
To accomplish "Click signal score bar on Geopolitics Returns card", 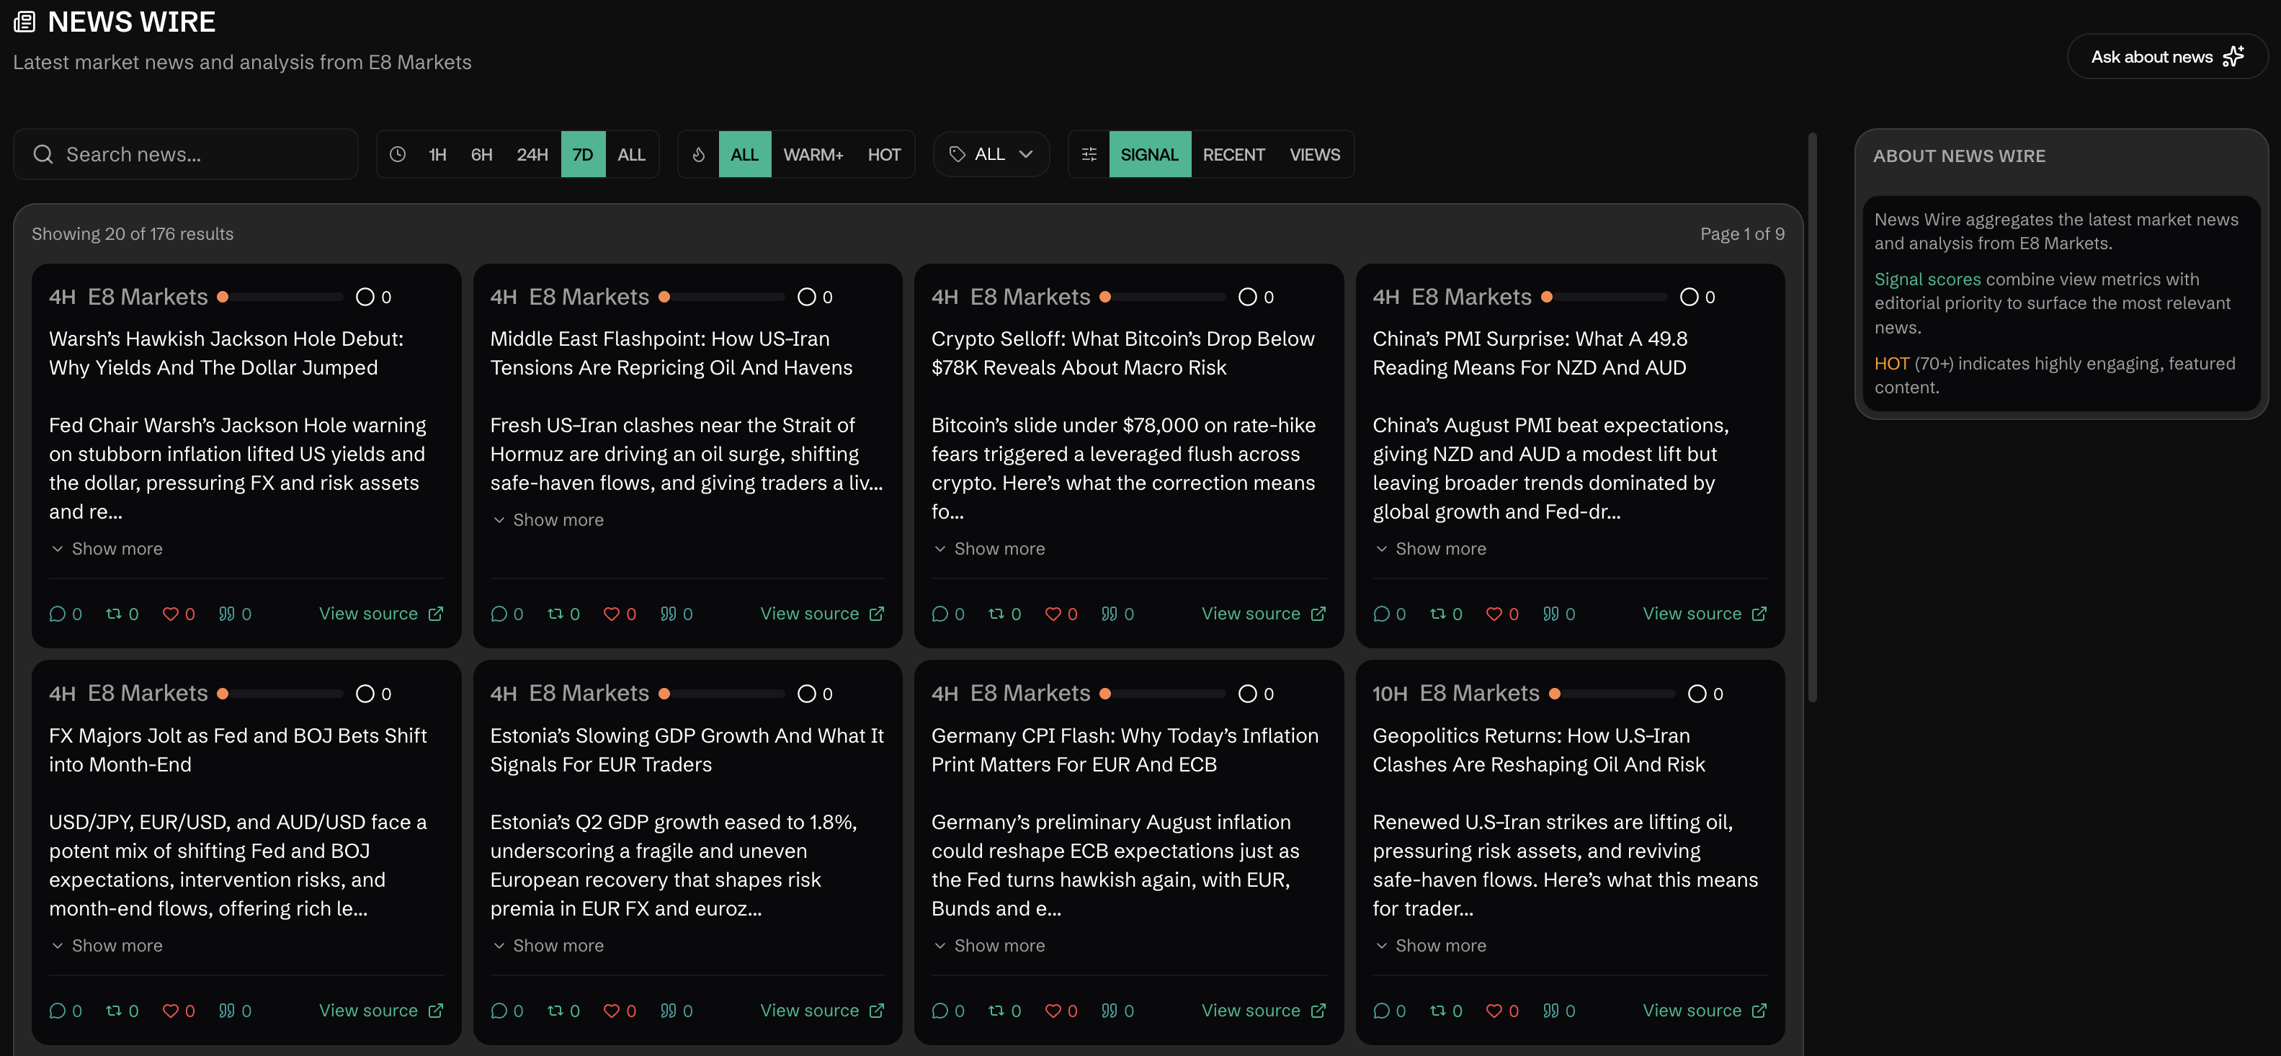I will 1612,694.
